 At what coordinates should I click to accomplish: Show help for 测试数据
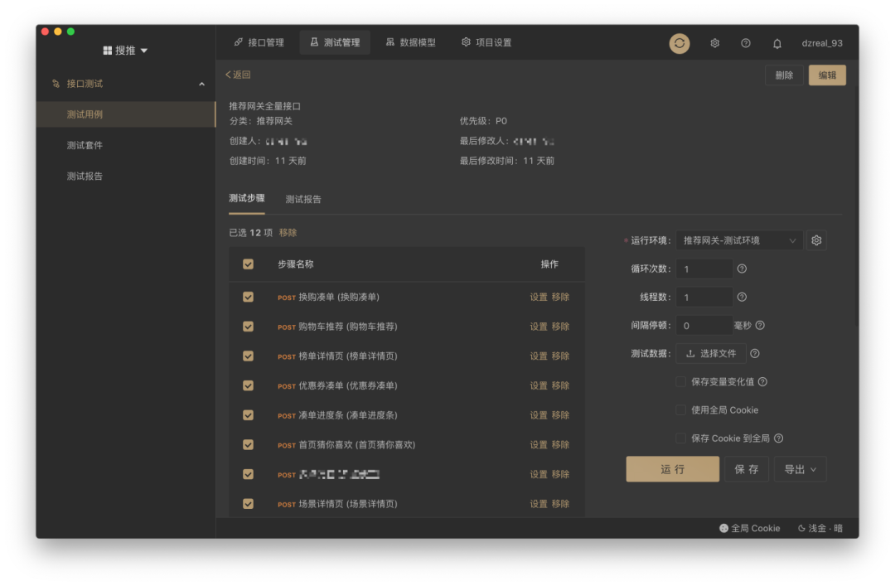755,354
